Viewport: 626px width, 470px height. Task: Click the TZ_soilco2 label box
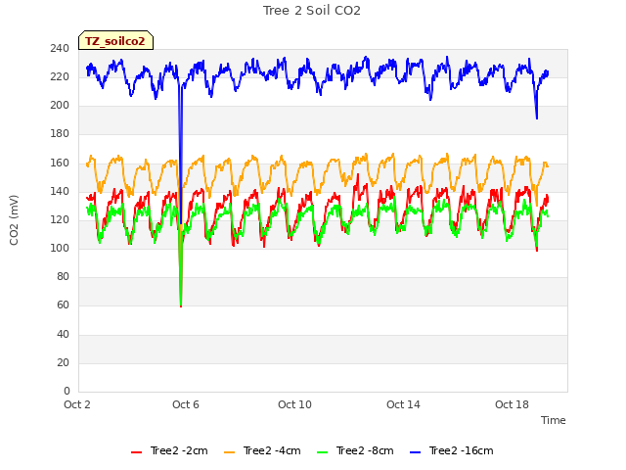point(115,40)
